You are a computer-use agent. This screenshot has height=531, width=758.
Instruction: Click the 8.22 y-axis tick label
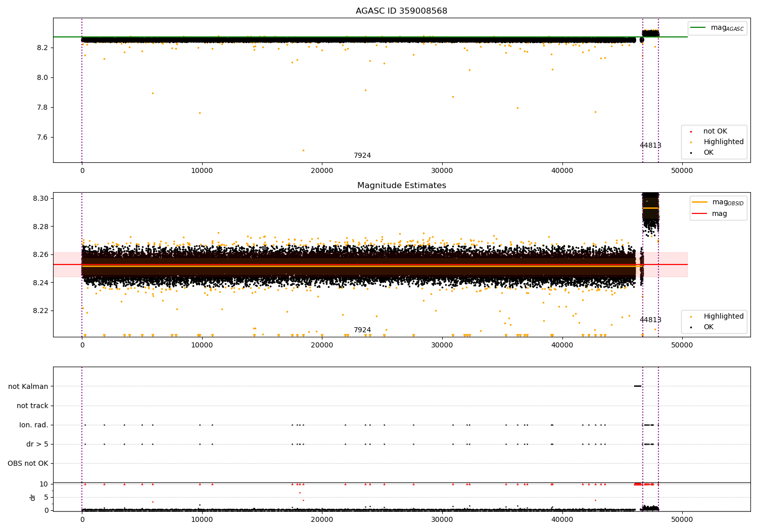40,311
